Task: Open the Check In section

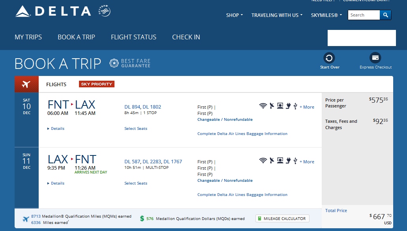Action: 186,37
